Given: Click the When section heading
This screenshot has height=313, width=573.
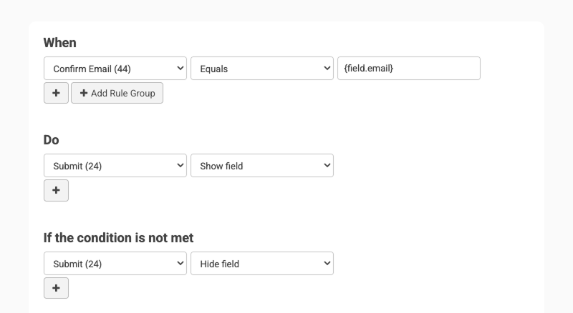Looking at the screenshot, I should click(x=59, y=43).
